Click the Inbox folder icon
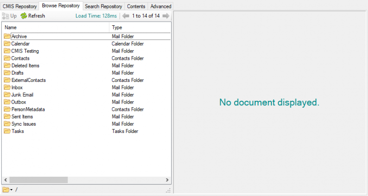Viewport: 368px width, 196px height. pos(7,87)
